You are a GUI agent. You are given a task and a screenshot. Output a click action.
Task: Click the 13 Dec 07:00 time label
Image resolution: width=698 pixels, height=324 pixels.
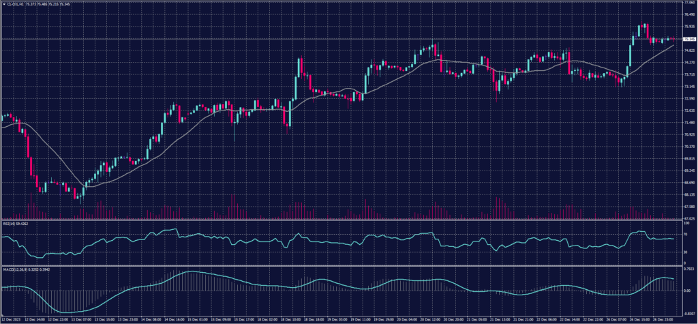(84, 319)
